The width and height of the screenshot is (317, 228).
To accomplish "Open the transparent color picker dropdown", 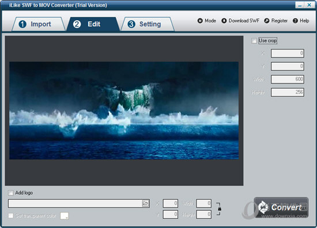I will (x=65, y=216).
